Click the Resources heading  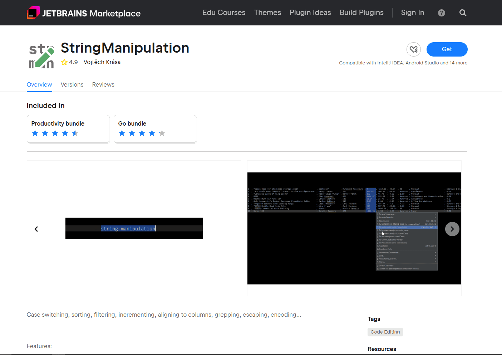coord(382,349)
